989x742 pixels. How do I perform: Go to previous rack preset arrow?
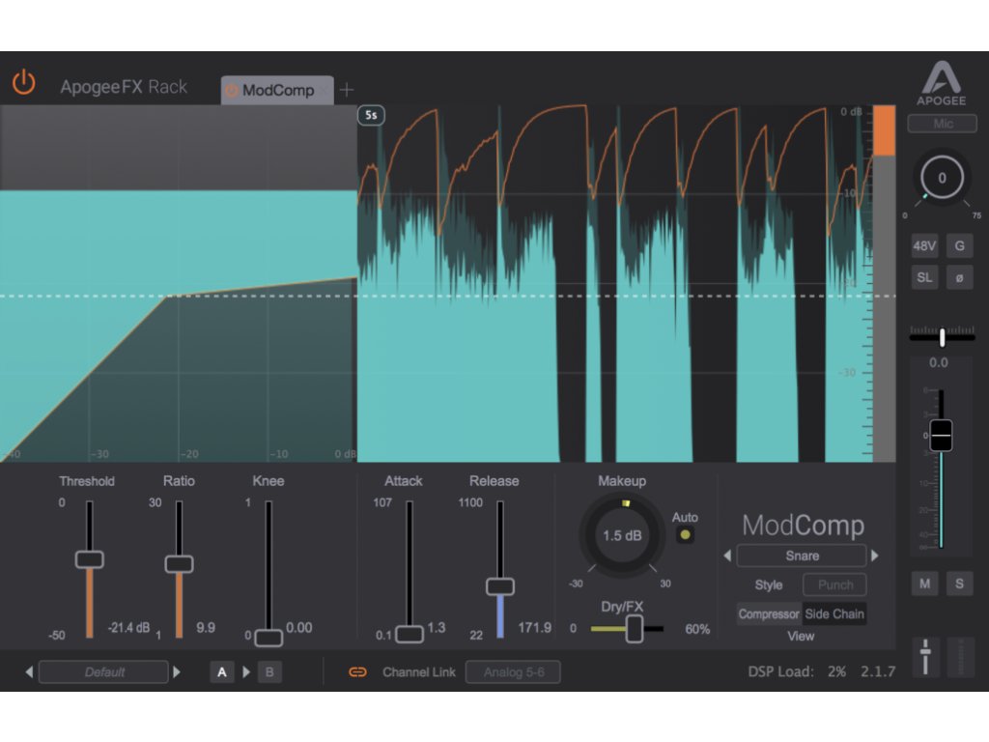[x=29, y=672]
